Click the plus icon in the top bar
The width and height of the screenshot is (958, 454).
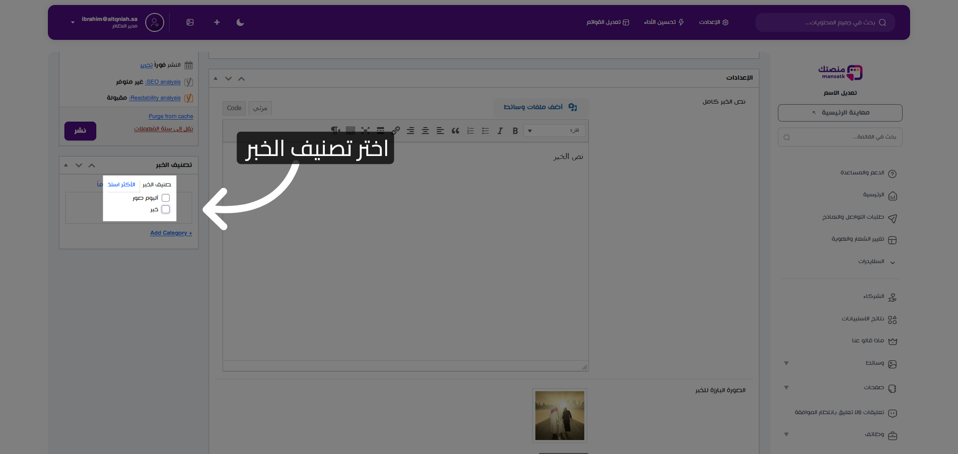point(217,22)
